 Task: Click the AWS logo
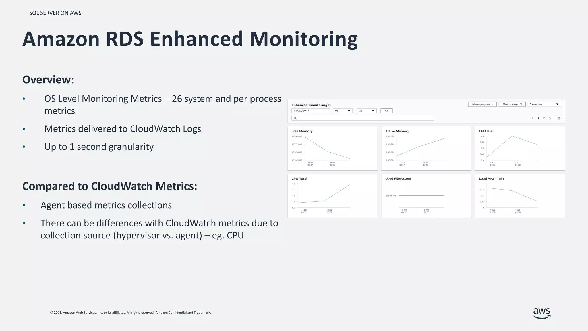point(541,313)
